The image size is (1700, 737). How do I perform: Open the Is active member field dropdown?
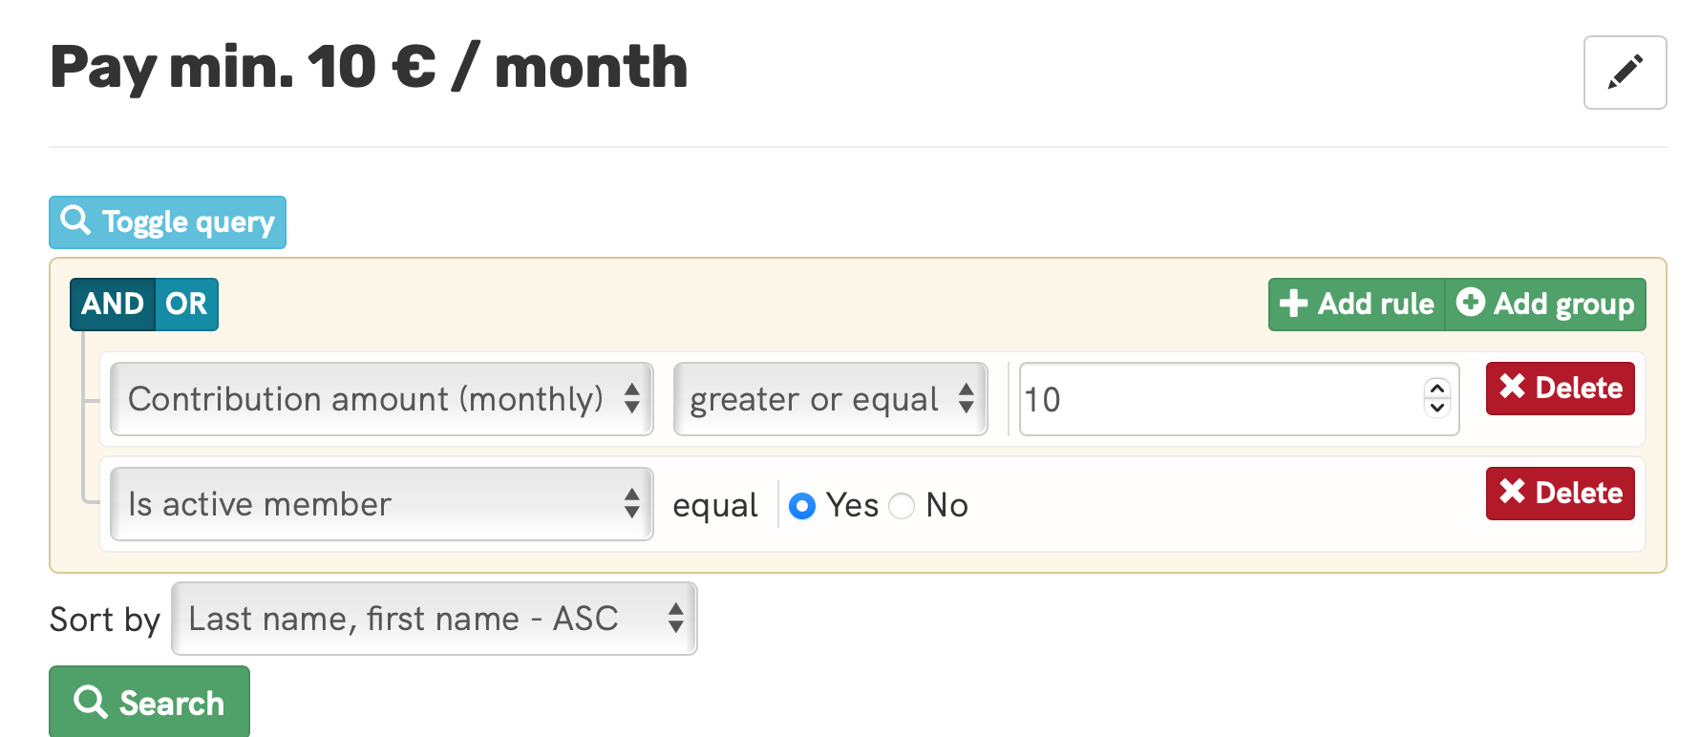point(382,504)
